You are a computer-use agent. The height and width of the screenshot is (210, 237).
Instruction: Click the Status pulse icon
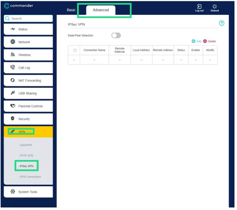click(x=13, y=29)
